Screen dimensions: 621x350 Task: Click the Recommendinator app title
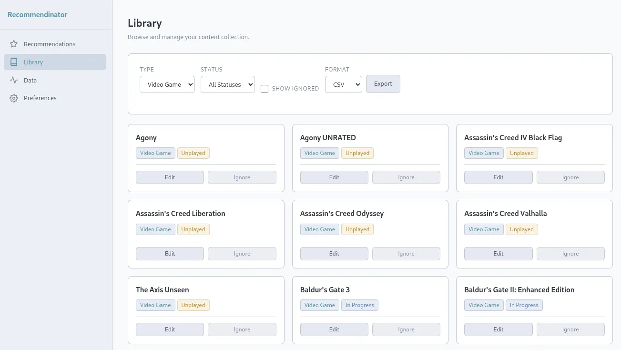38,14
